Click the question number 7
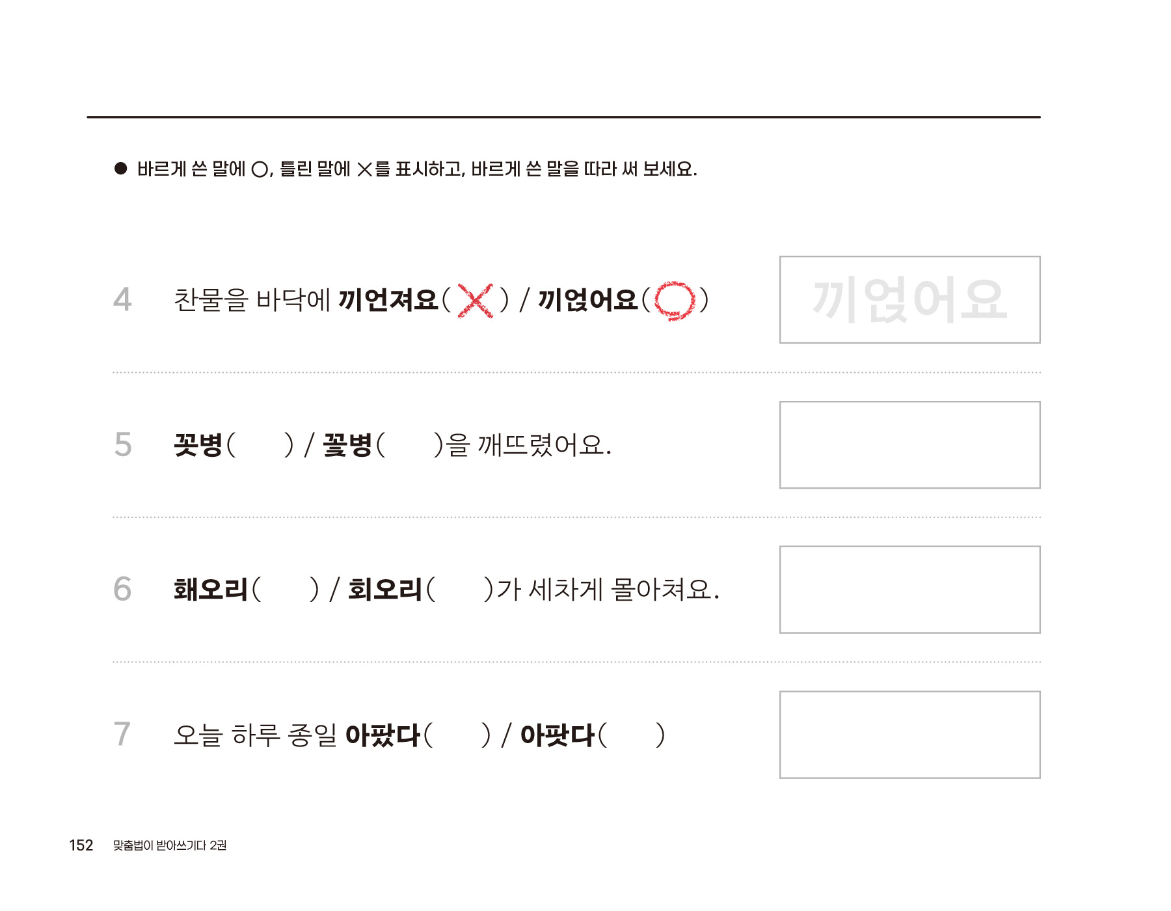This screenshot has width=1171, height=911. 122,734
